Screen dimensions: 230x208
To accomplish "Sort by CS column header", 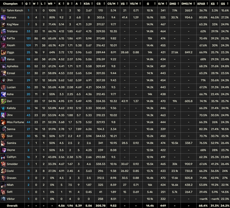I will click(100, 4).
